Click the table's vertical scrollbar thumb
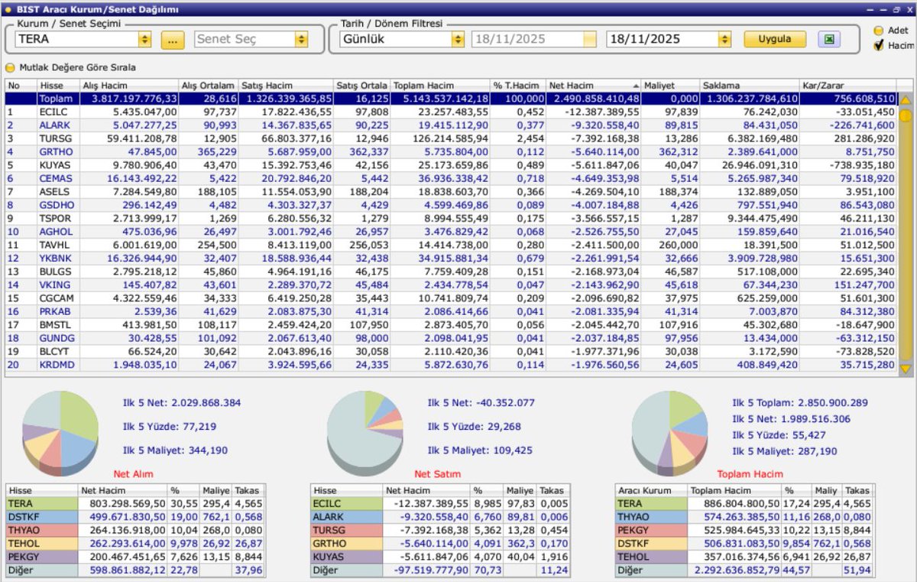The height and width of the screenshot is (582, 917). tap(906, 116)
